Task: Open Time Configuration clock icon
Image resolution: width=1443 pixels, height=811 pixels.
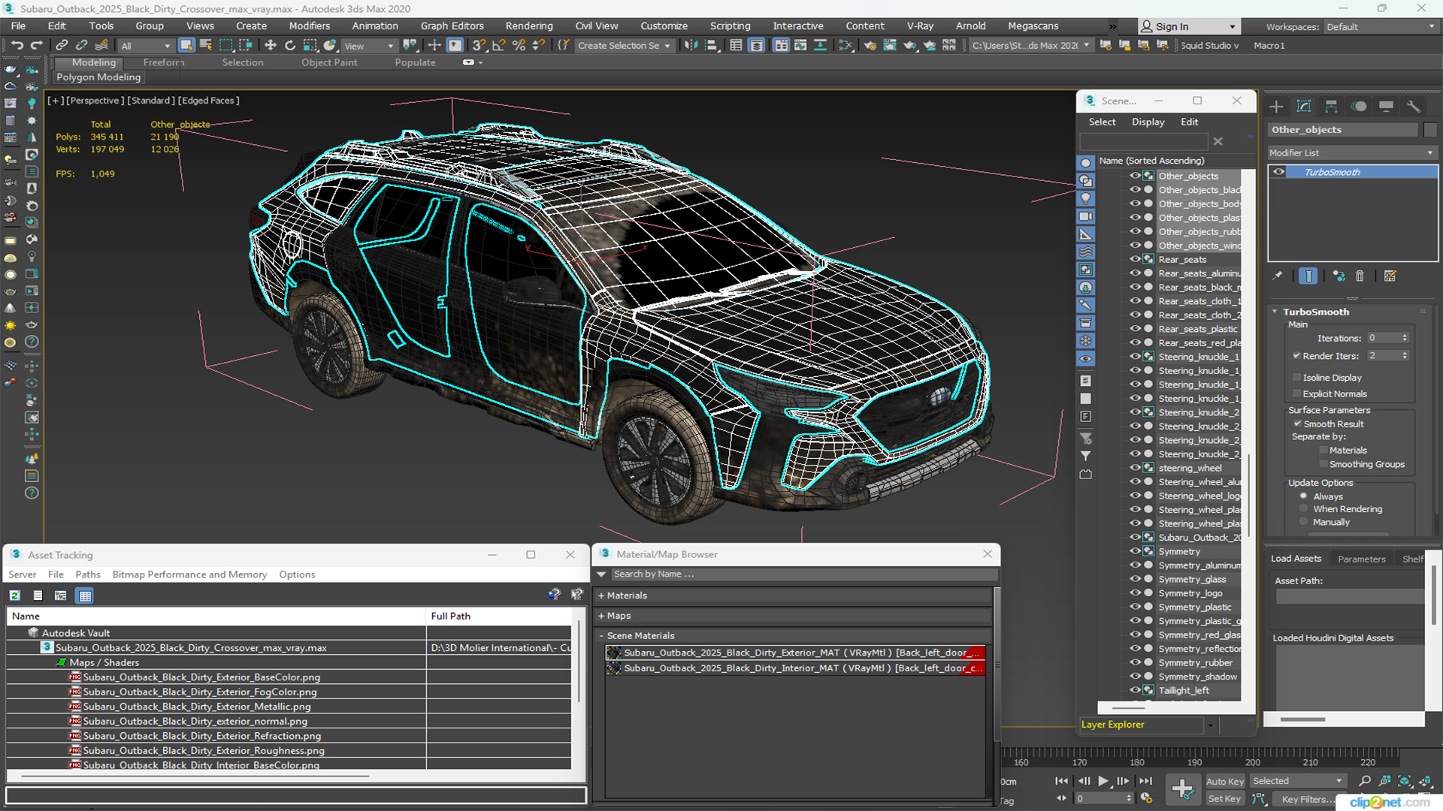Action: coord(1146,798)
